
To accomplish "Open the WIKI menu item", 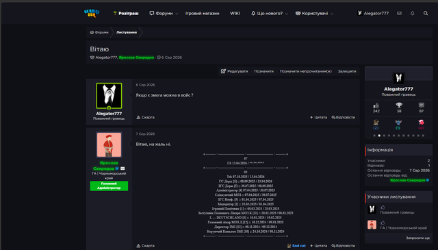I will pyautogui.click(x=235, y=13).
